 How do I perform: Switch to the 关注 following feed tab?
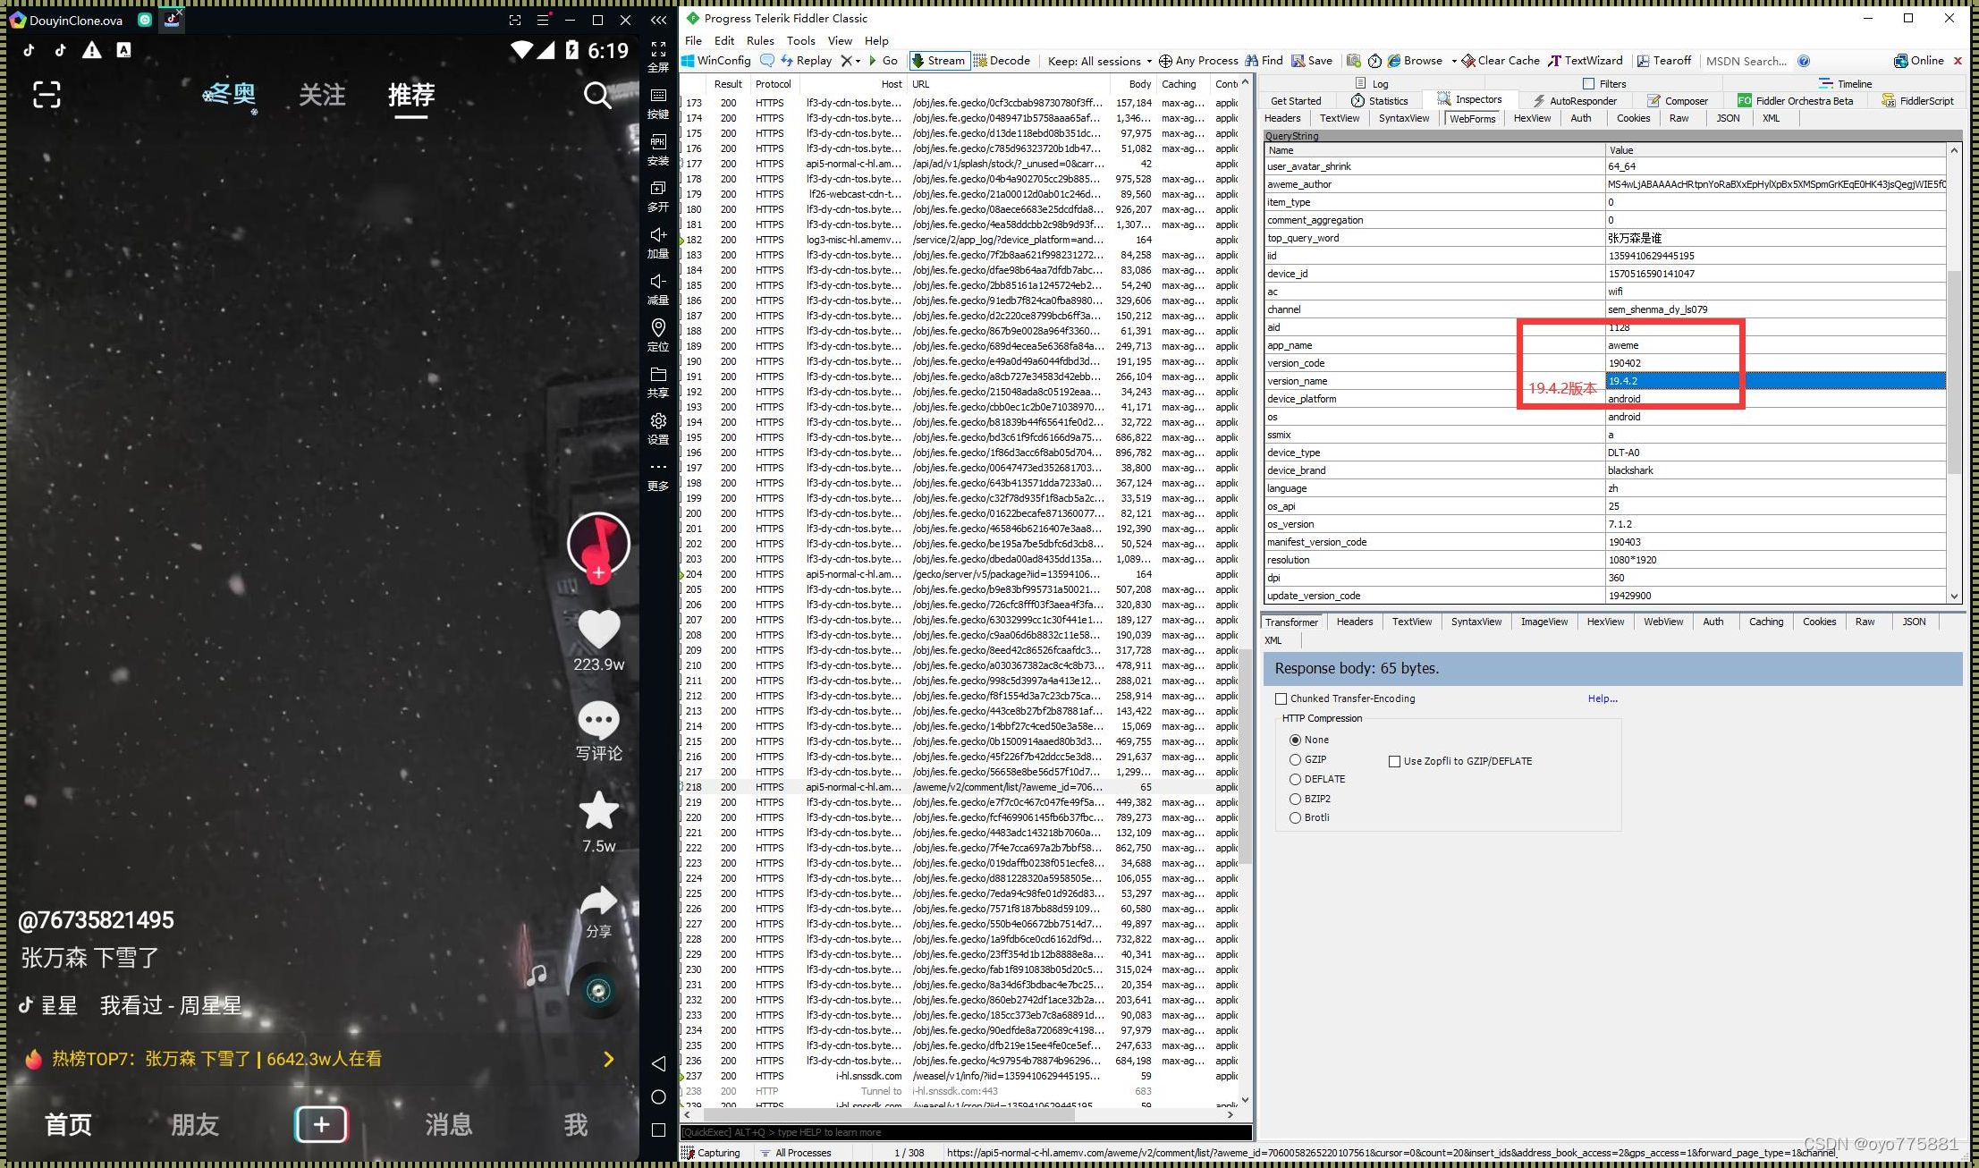pos(322,94)
